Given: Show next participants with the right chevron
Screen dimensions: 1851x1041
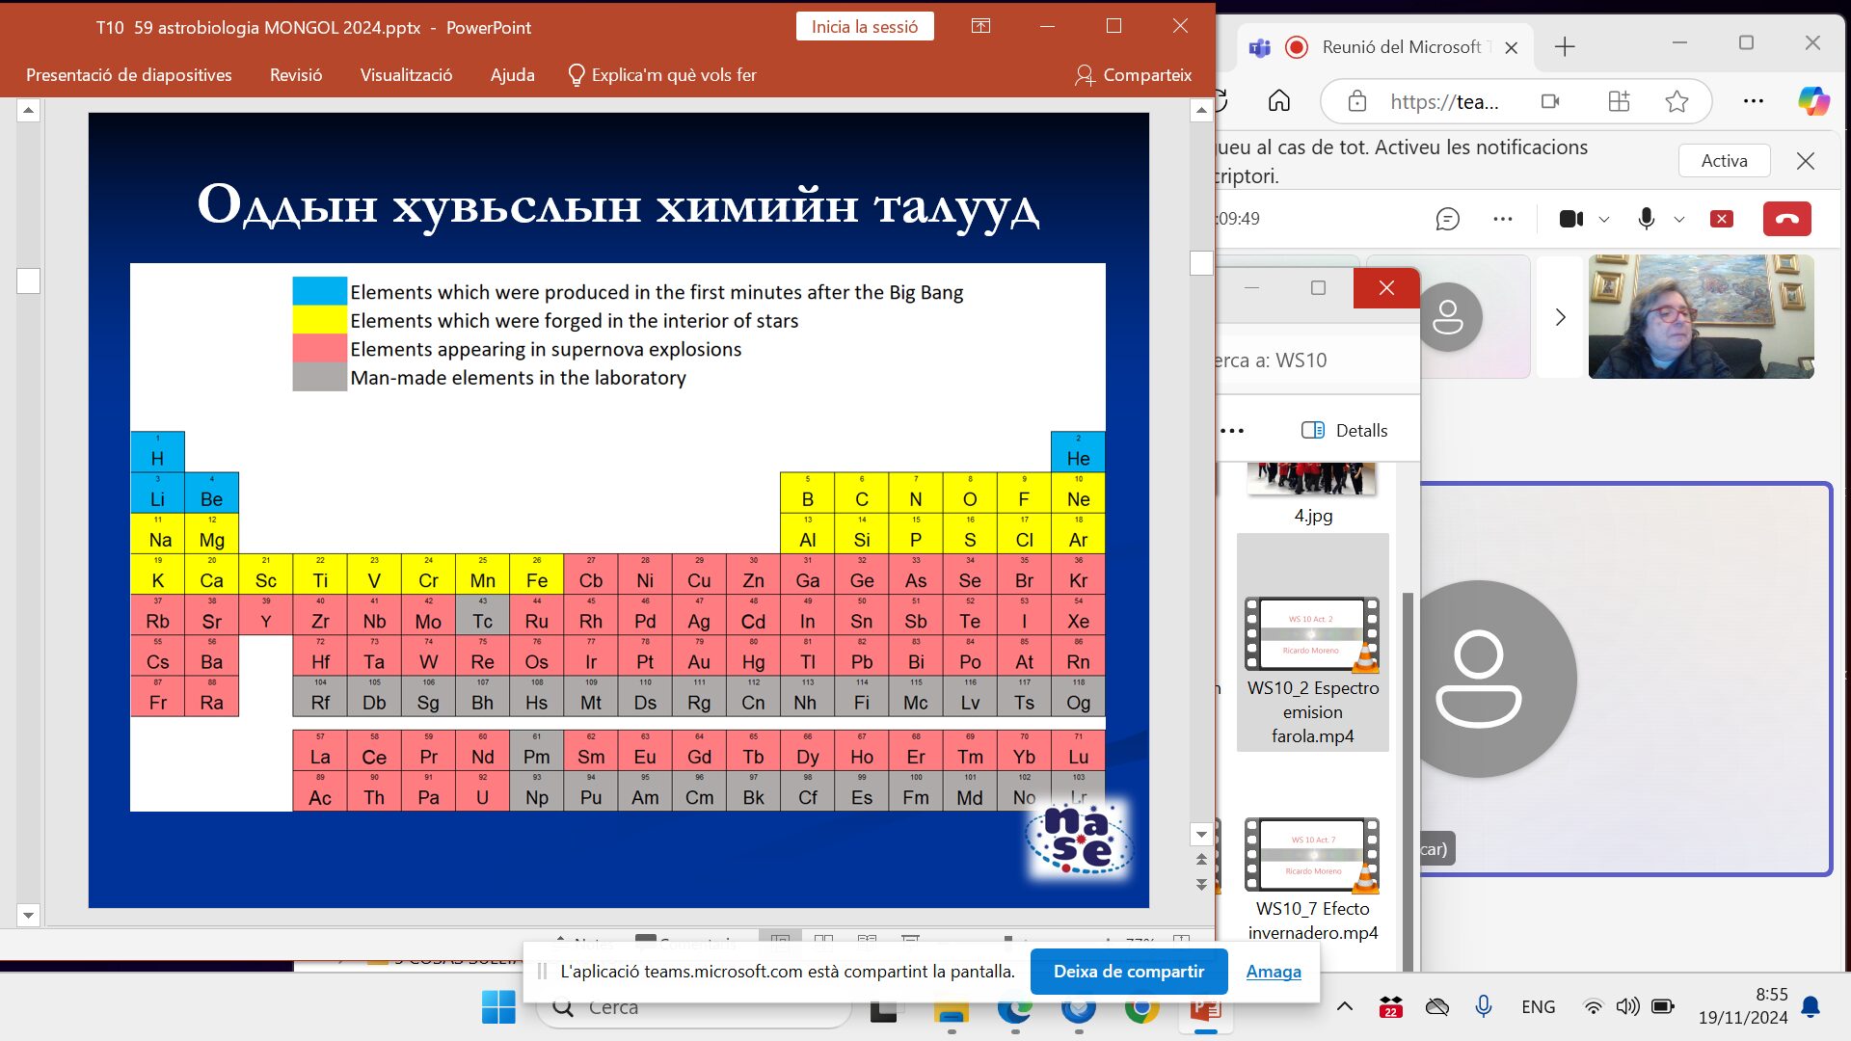Looking at the screenshot, I should point(1560,317).
